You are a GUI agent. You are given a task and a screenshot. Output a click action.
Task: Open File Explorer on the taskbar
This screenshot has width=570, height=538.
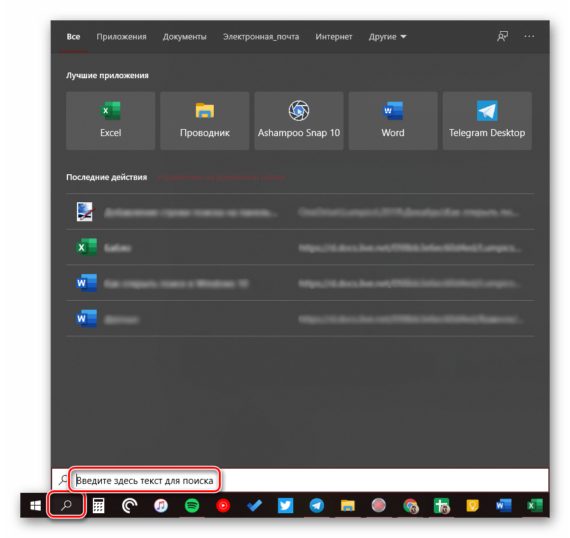click(347, 506)
